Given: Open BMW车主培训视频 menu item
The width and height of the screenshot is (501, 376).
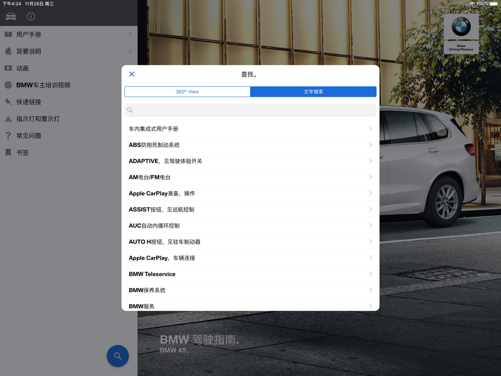Looking at the screenshot, I should click(x=69, y=85).
